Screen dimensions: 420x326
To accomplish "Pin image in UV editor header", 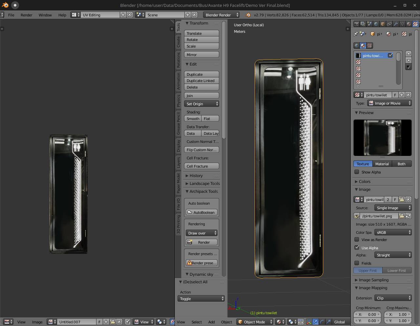I will 128,322.
